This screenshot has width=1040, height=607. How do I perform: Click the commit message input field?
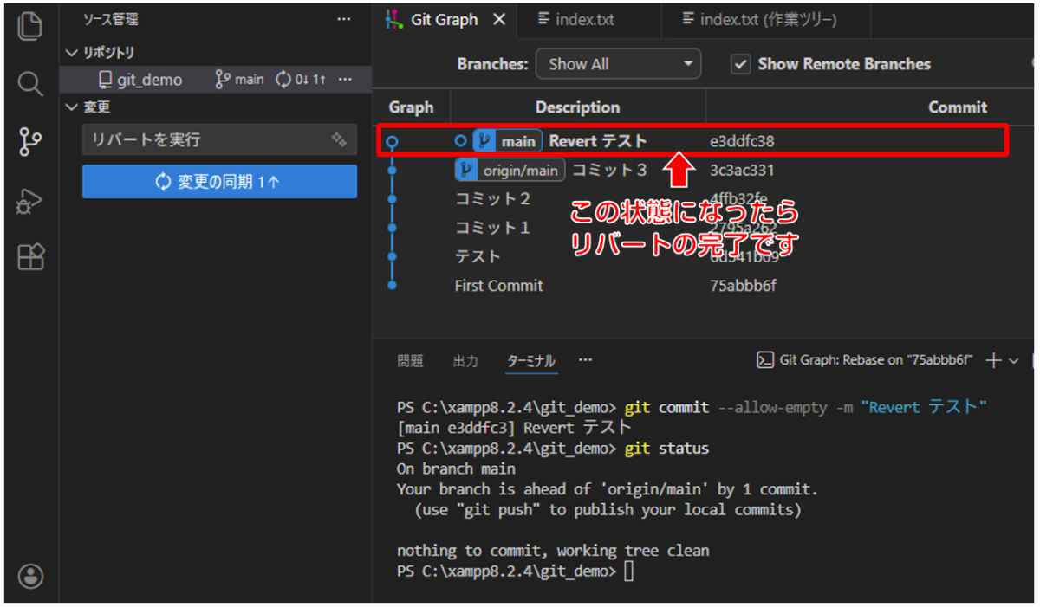click(x=204, y=139)
